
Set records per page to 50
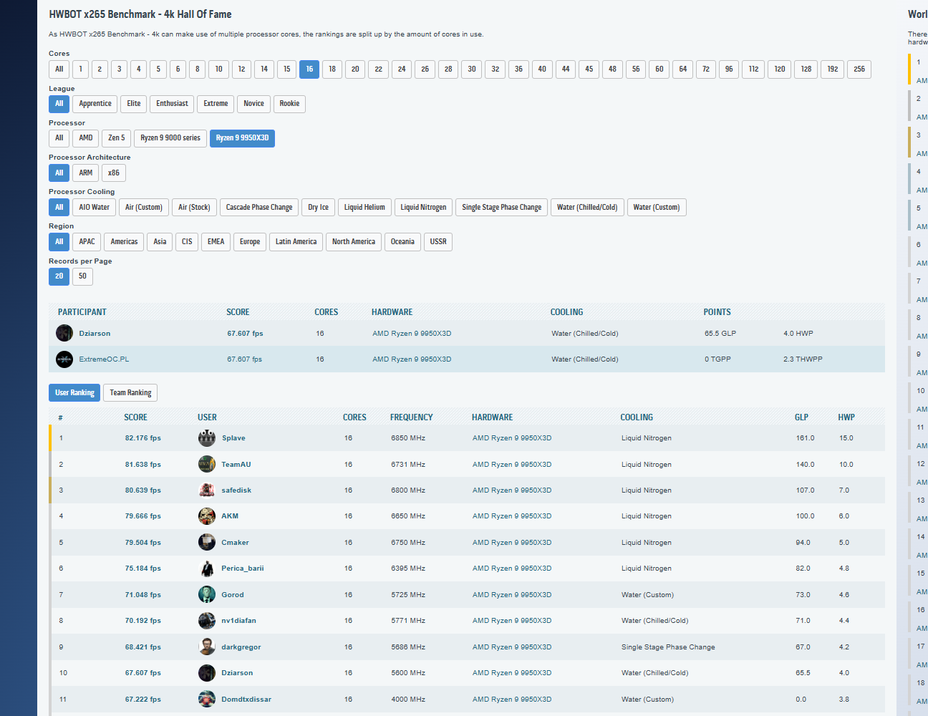(x=82, y=276)
